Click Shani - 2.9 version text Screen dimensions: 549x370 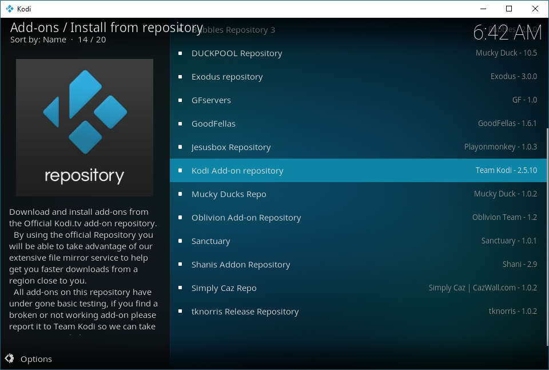coord(520,264)
